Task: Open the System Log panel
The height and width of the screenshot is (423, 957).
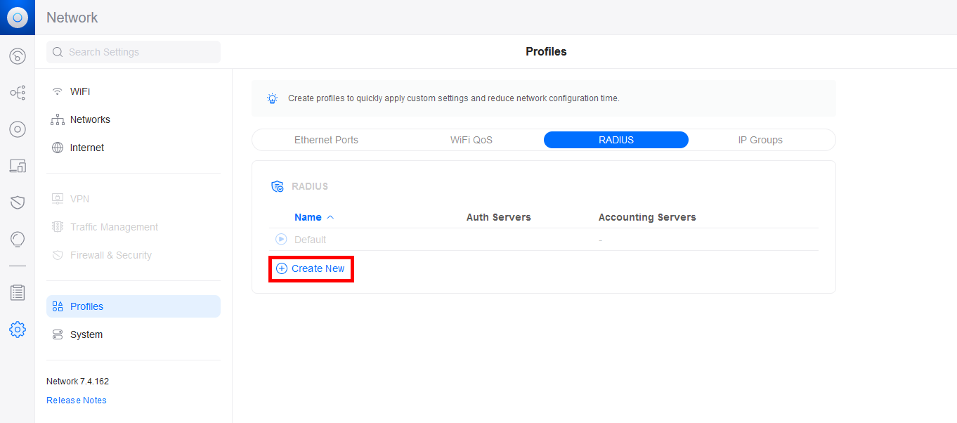Action: 18,292
